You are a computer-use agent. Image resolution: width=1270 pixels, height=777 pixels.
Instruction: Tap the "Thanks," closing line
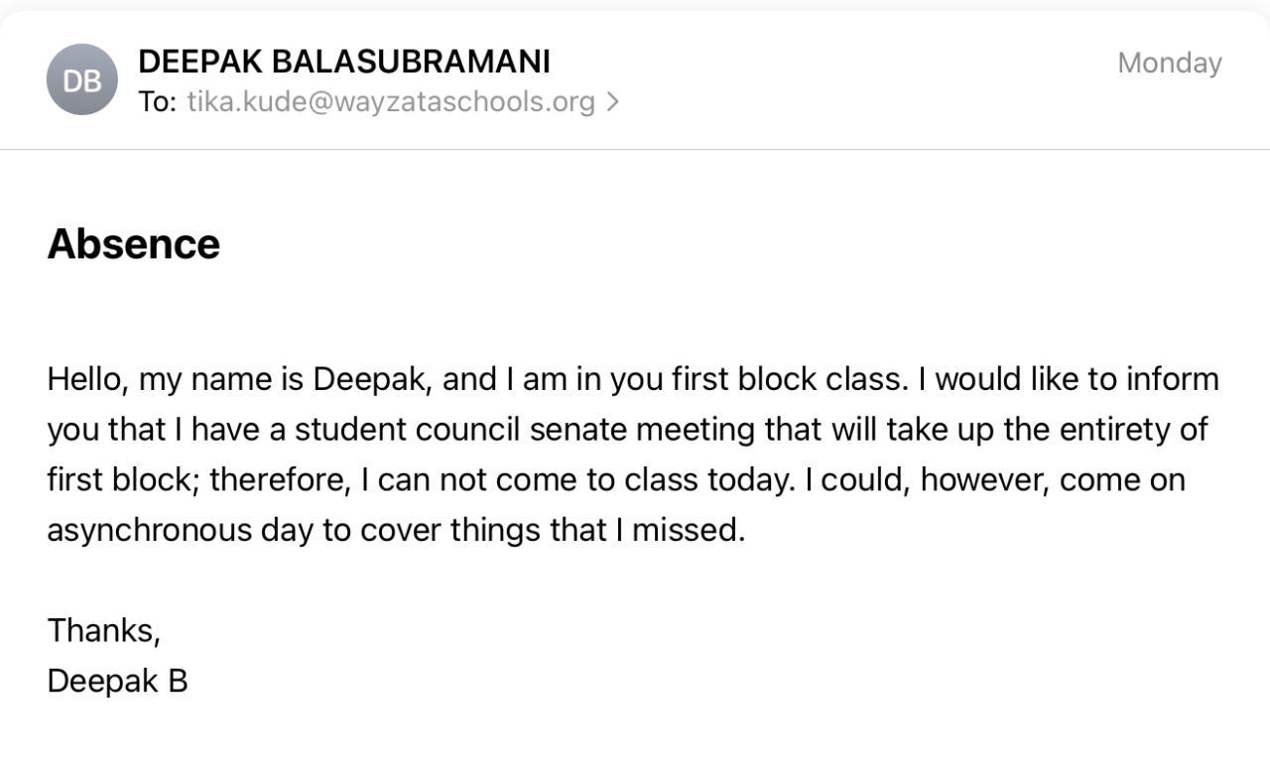coord(103,630)
